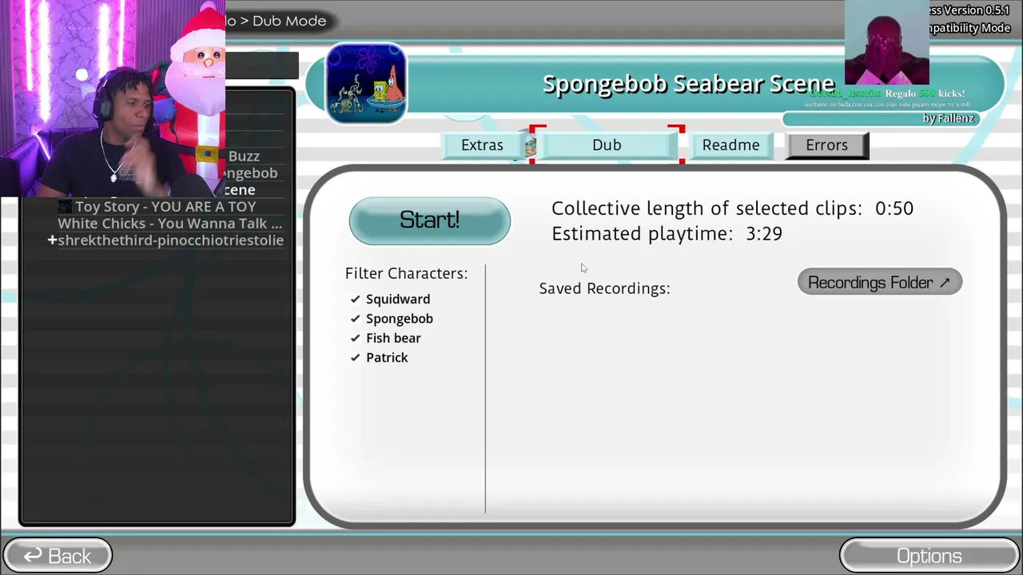Open the Readme tab
The image size is (1023, 575).
(x=730, y=145)
